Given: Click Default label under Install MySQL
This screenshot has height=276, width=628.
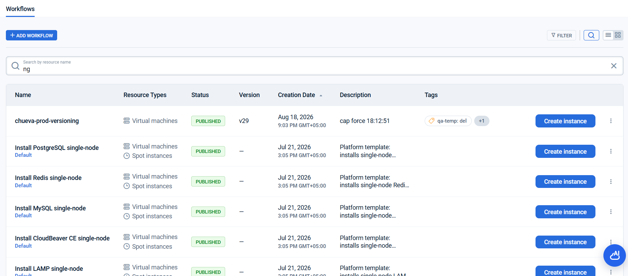Looking at the screenshot, I should tap(23, 216).
